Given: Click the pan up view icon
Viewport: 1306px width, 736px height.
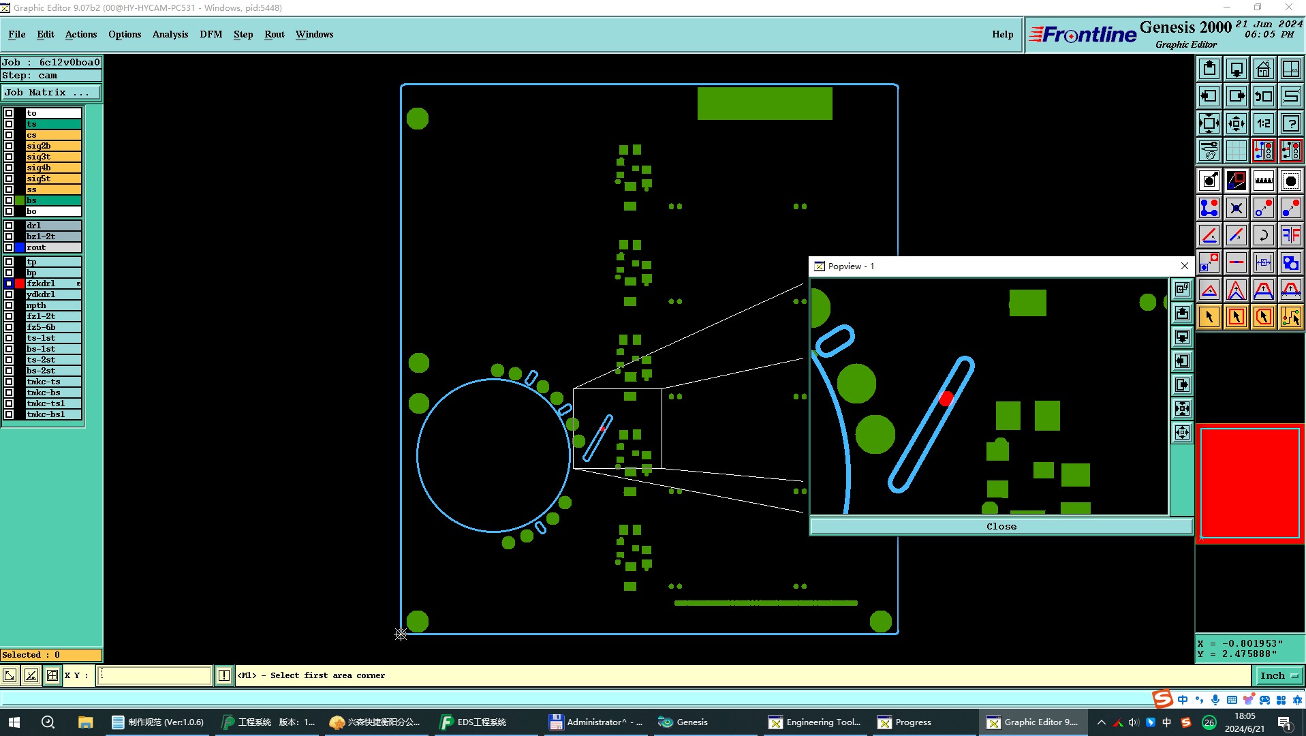Looking at the screenshot, I should pyautogui.click(x=1209, y=69).
